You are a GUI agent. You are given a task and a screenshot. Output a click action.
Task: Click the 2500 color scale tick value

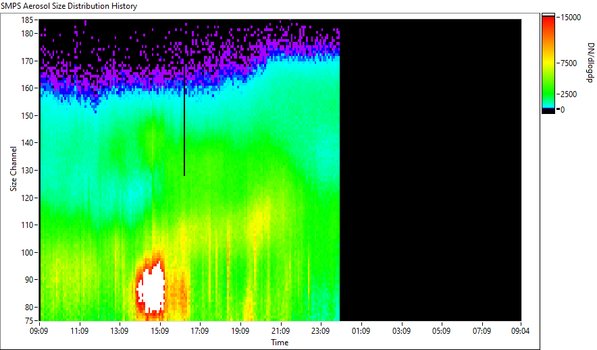click(x=569, y=94)
